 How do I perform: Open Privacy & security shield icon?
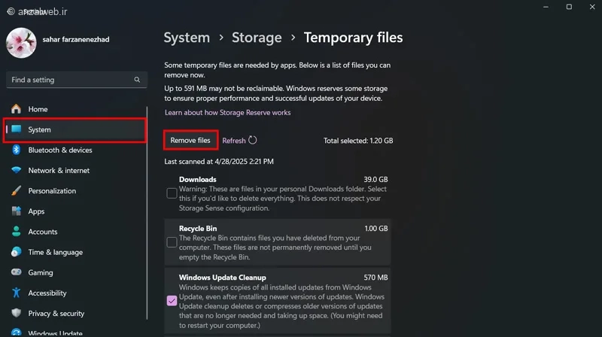17,313
